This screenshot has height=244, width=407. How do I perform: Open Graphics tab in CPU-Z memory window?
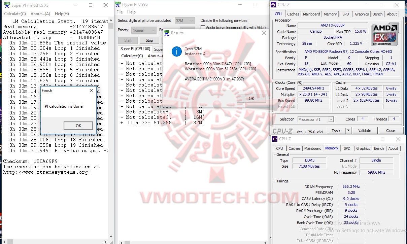[x=363, y=148]
